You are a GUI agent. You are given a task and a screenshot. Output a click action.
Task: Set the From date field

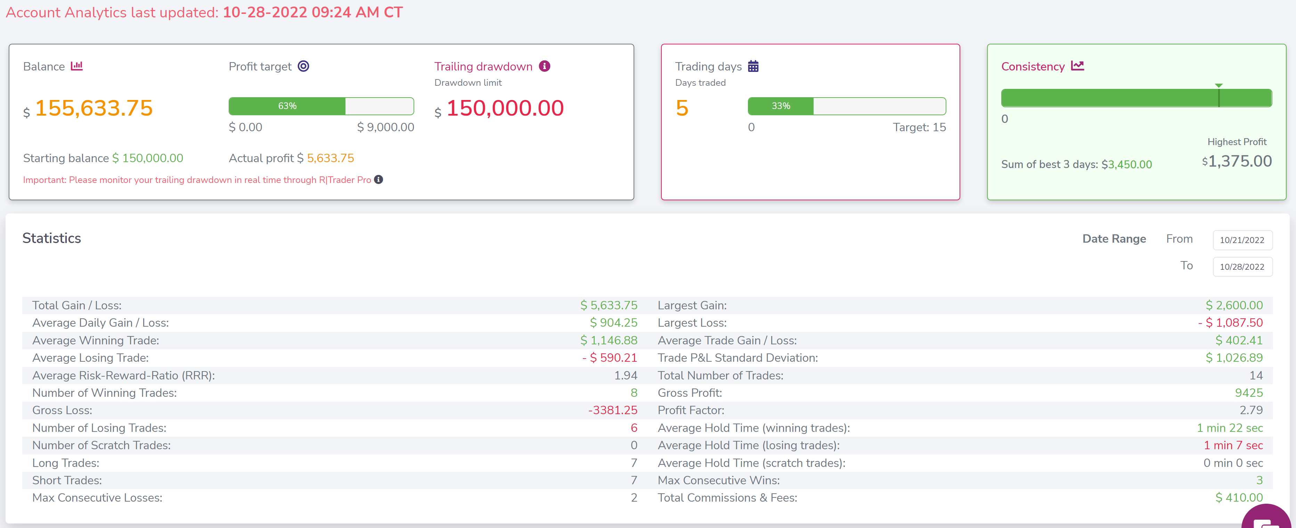tap(1242, 240)
